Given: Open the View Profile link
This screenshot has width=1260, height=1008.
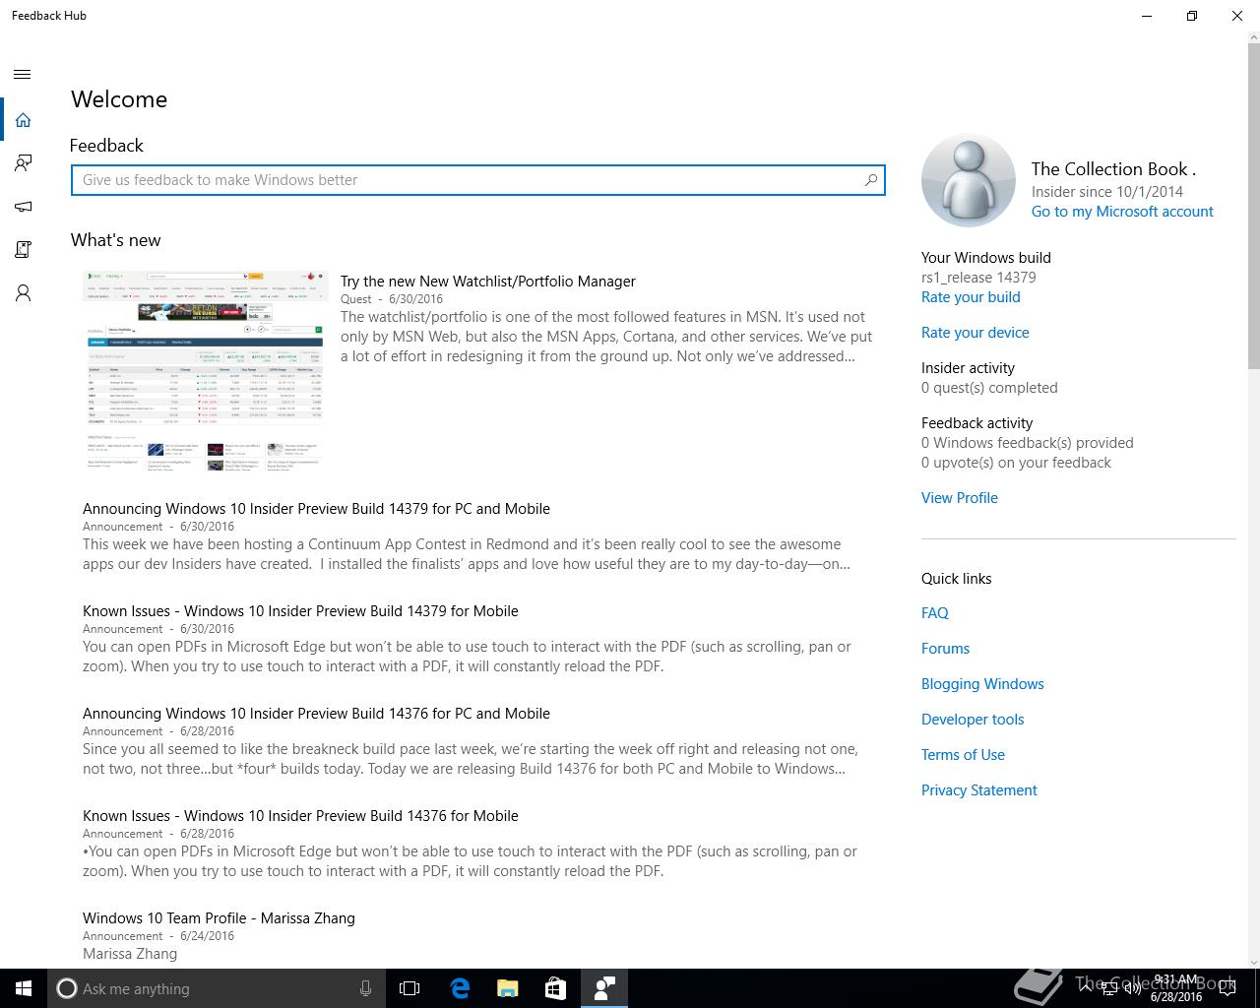Looking at the screenshot, I should 960,498.
